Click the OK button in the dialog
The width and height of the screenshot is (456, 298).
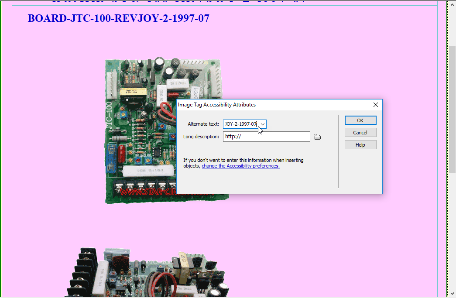[x=360, y=120]
